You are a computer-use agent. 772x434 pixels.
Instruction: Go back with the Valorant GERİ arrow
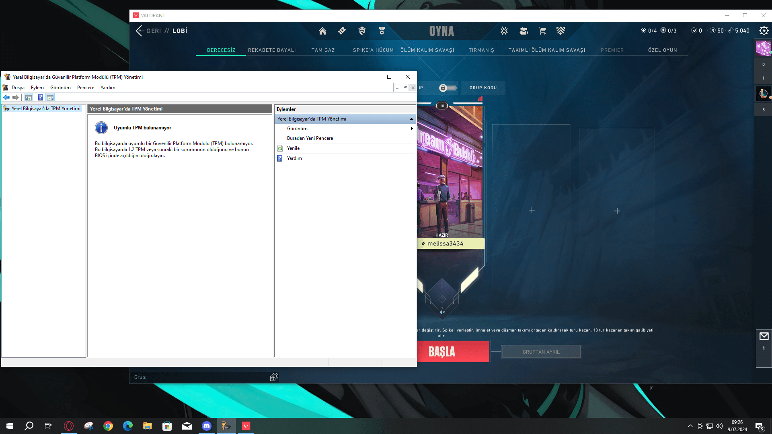139,31
